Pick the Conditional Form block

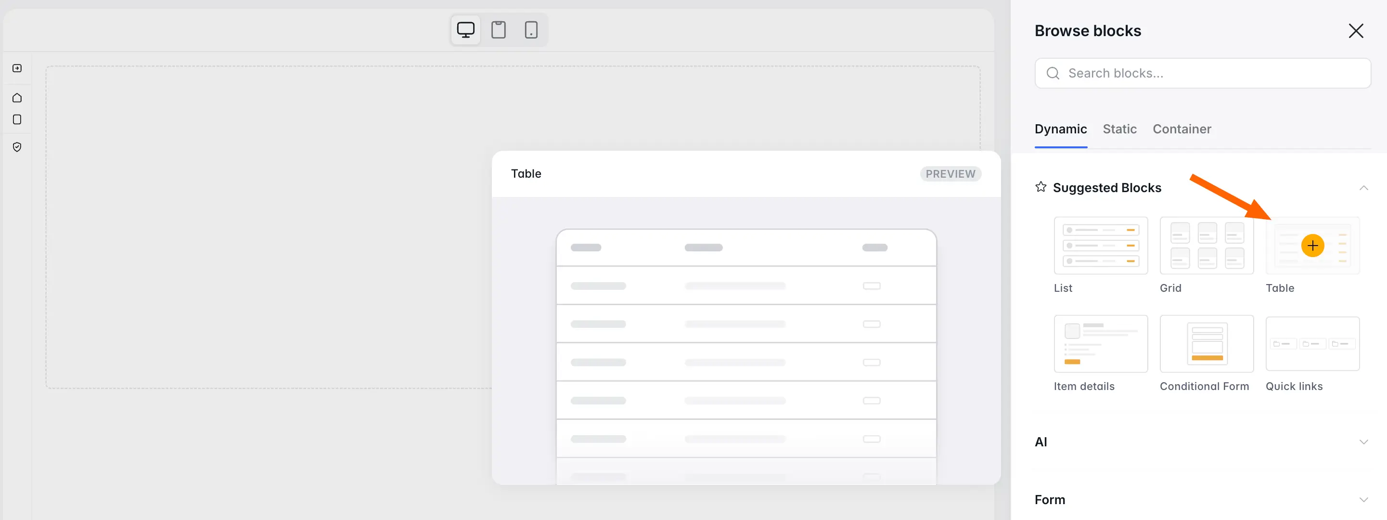[x=1206, y=344]
